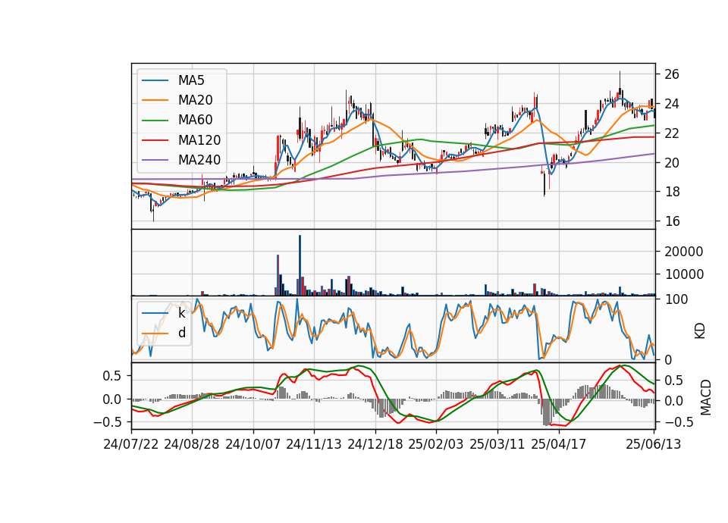
Task: Click the blue MA5 legend line swatch
Action: (x=155, y=80)
